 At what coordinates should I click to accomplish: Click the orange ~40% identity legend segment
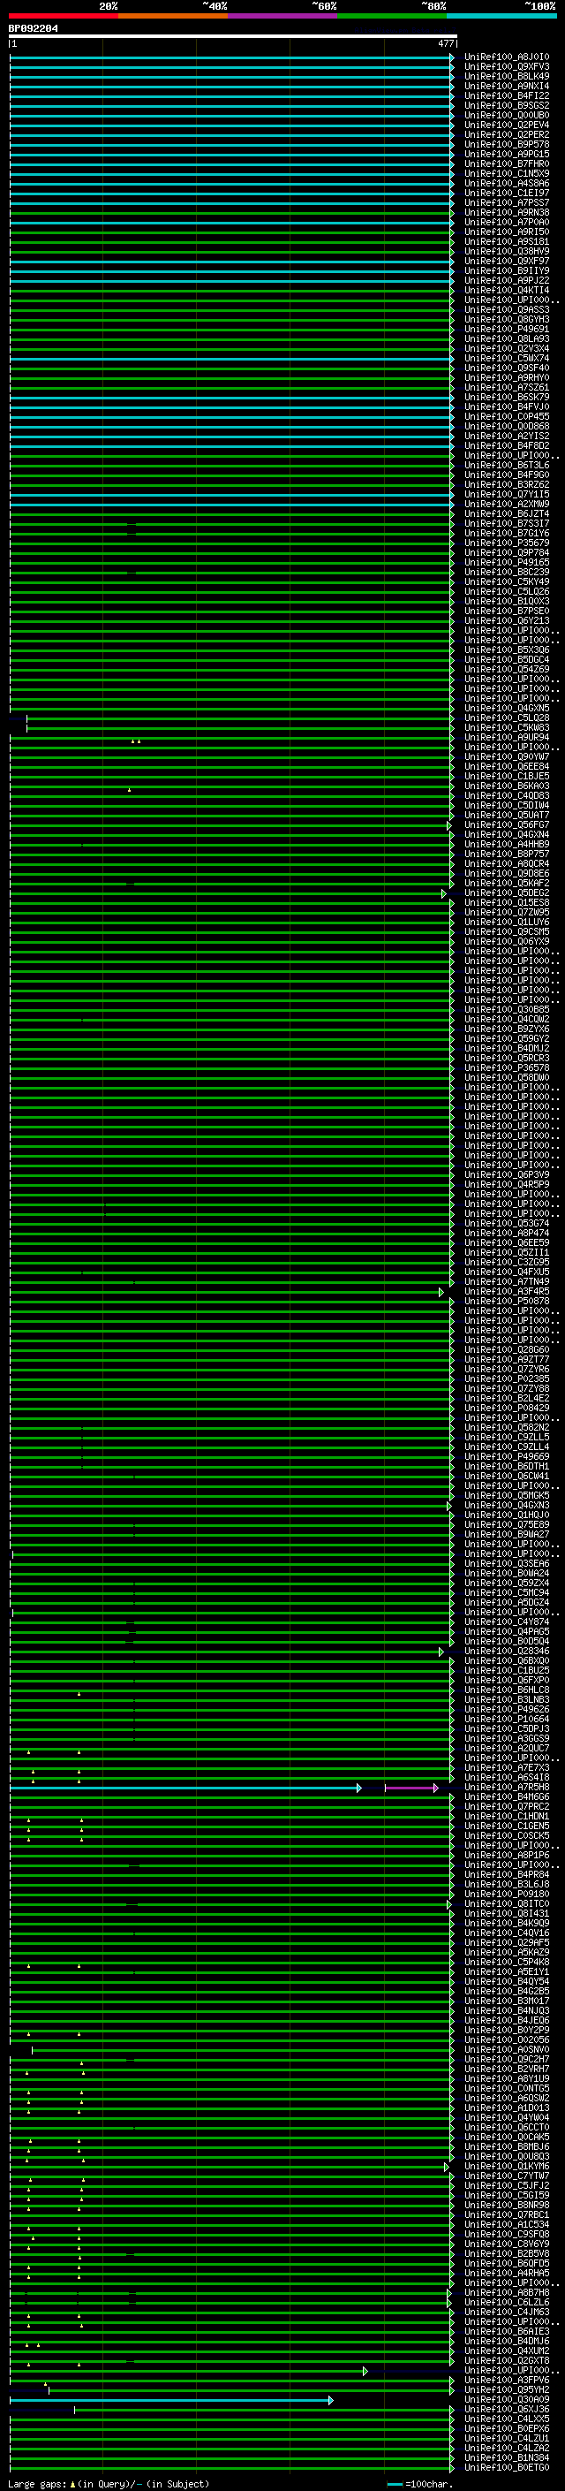click(173, 16)
